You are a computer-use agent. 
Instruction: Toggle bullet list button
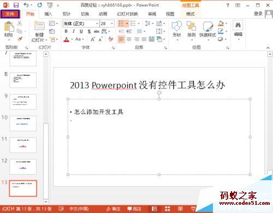121,23
